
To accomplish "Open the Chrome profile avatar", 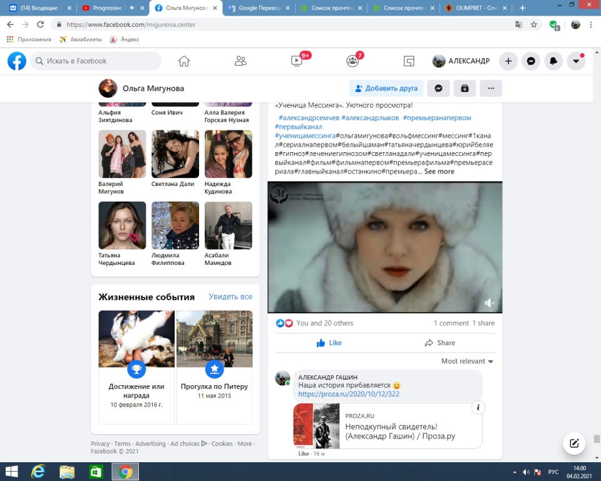I will click(575, 24).
